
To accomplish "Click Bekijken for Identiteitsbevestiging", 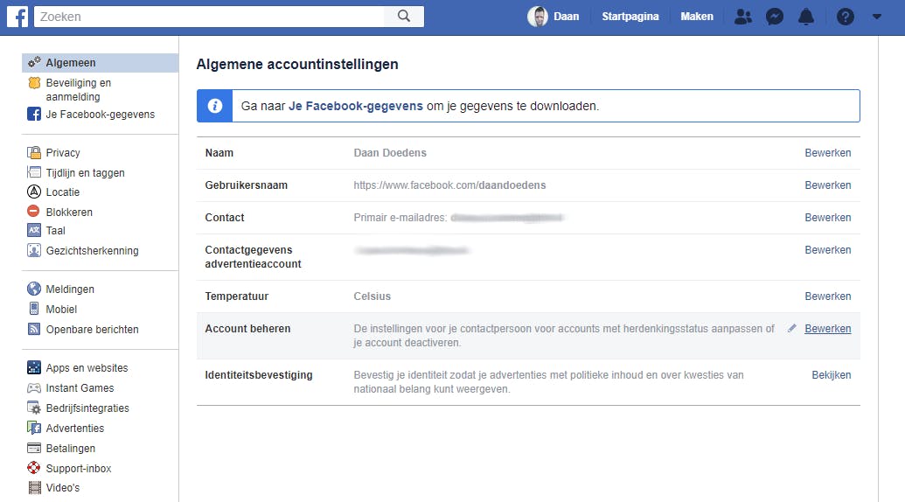I will pos(831,375).
